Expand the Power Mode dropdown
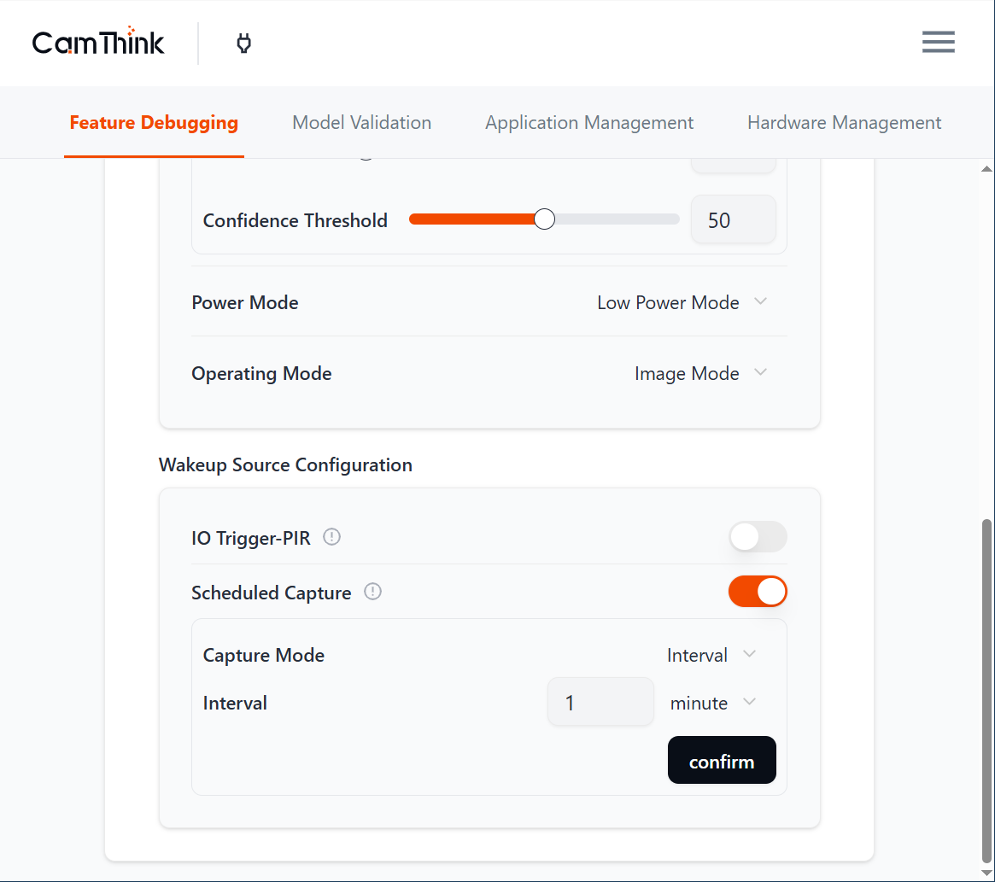Image resolution: width=995 pixels, height=882 pixels. [x=682, y=302]
